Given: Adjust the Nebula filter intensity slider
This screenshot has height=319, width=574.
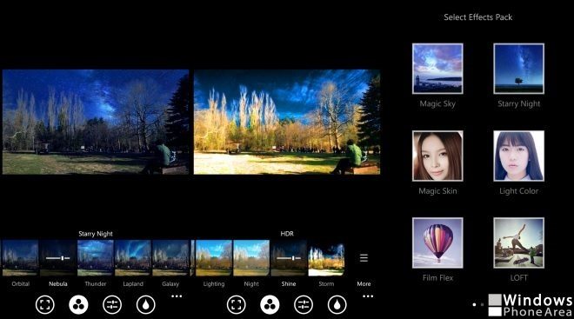Looking at the screenshot, I should pyautogui.click(x=58, y=258).
